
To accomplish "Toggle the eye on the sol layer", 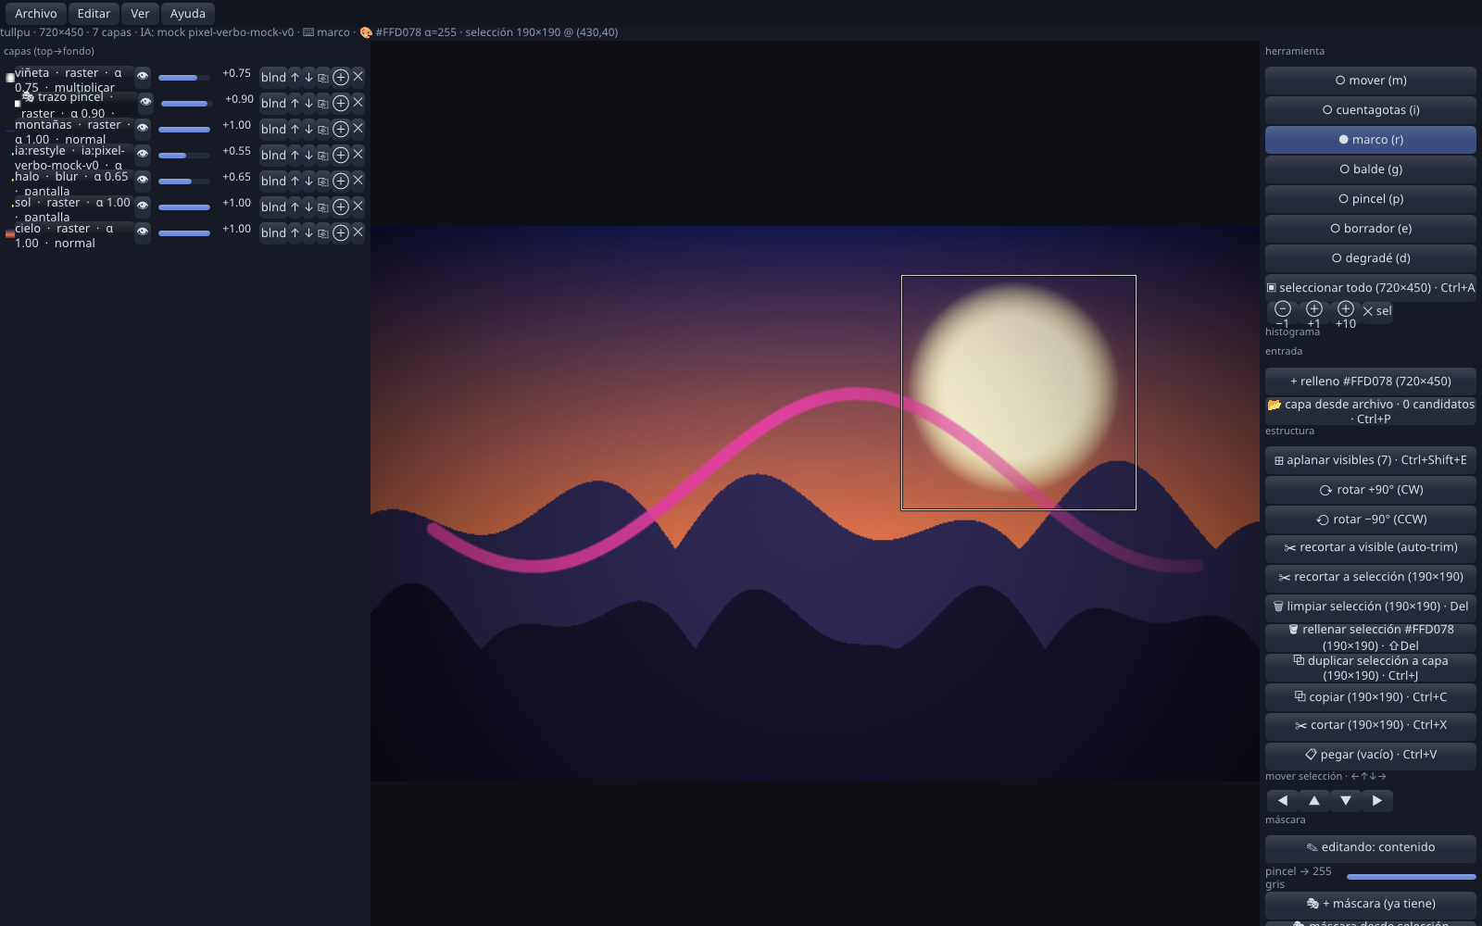I will 143,206.
